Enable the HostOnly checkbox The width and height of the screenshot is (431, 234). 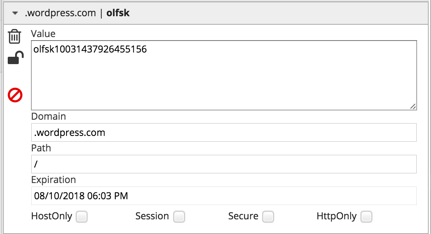pos(82,217)
